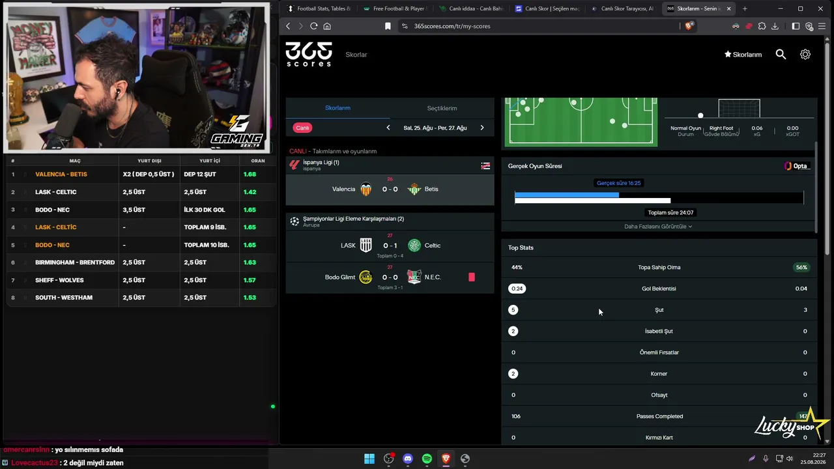The width and height of the screenshot is (834, 469).
Task: Open the Windows Start menu
Action: [369, 459]
